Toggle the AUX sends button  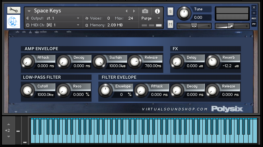point(254,18)
